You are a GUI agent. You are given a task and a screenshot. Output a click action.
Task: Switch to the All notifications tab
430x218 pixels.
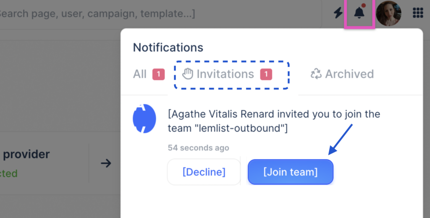click(x=140, y=74)
